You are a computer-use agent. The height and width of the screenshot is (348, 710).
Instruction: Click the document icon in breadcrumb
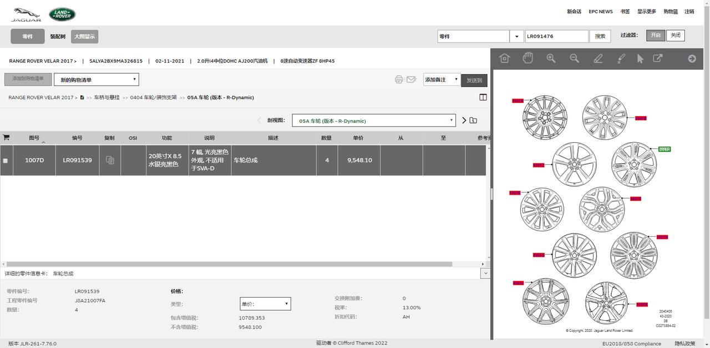(x=82, y=97)
